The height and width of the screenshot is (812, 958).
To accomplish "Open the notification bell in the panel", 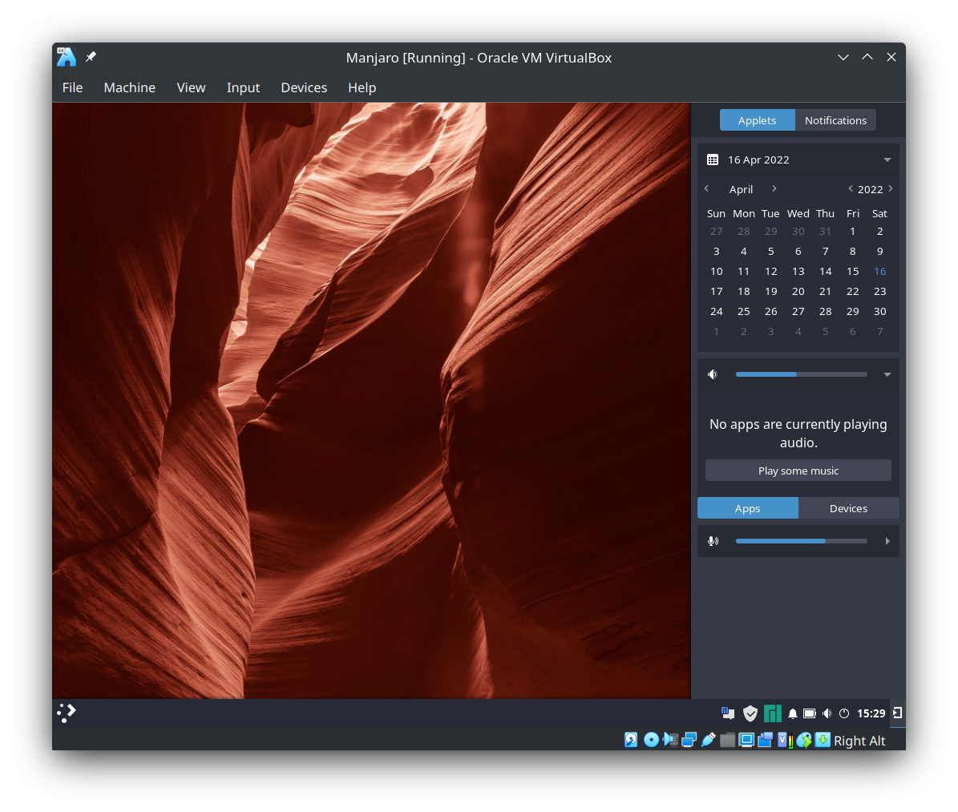I will tap(793, 713).
